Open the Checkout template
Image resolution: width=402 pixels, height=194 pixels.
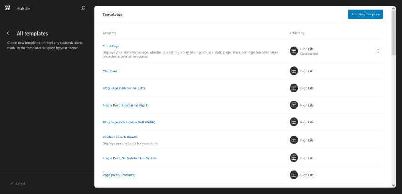(110, 71)
